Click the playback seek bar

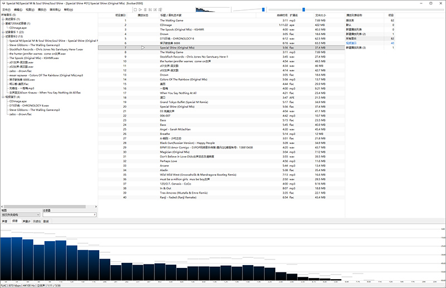(356, 9)
